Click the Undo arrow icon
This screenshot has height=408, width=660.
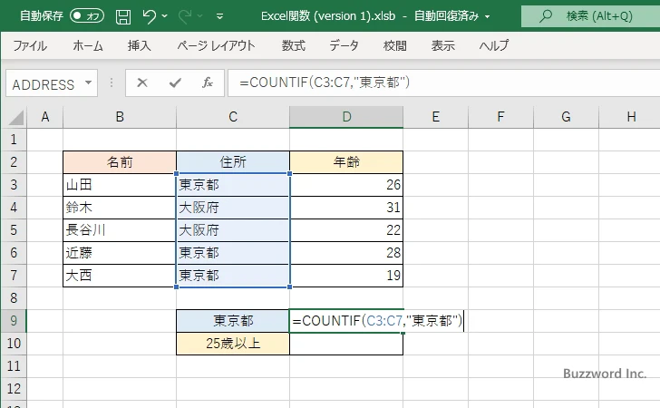(x=150, y=16)
